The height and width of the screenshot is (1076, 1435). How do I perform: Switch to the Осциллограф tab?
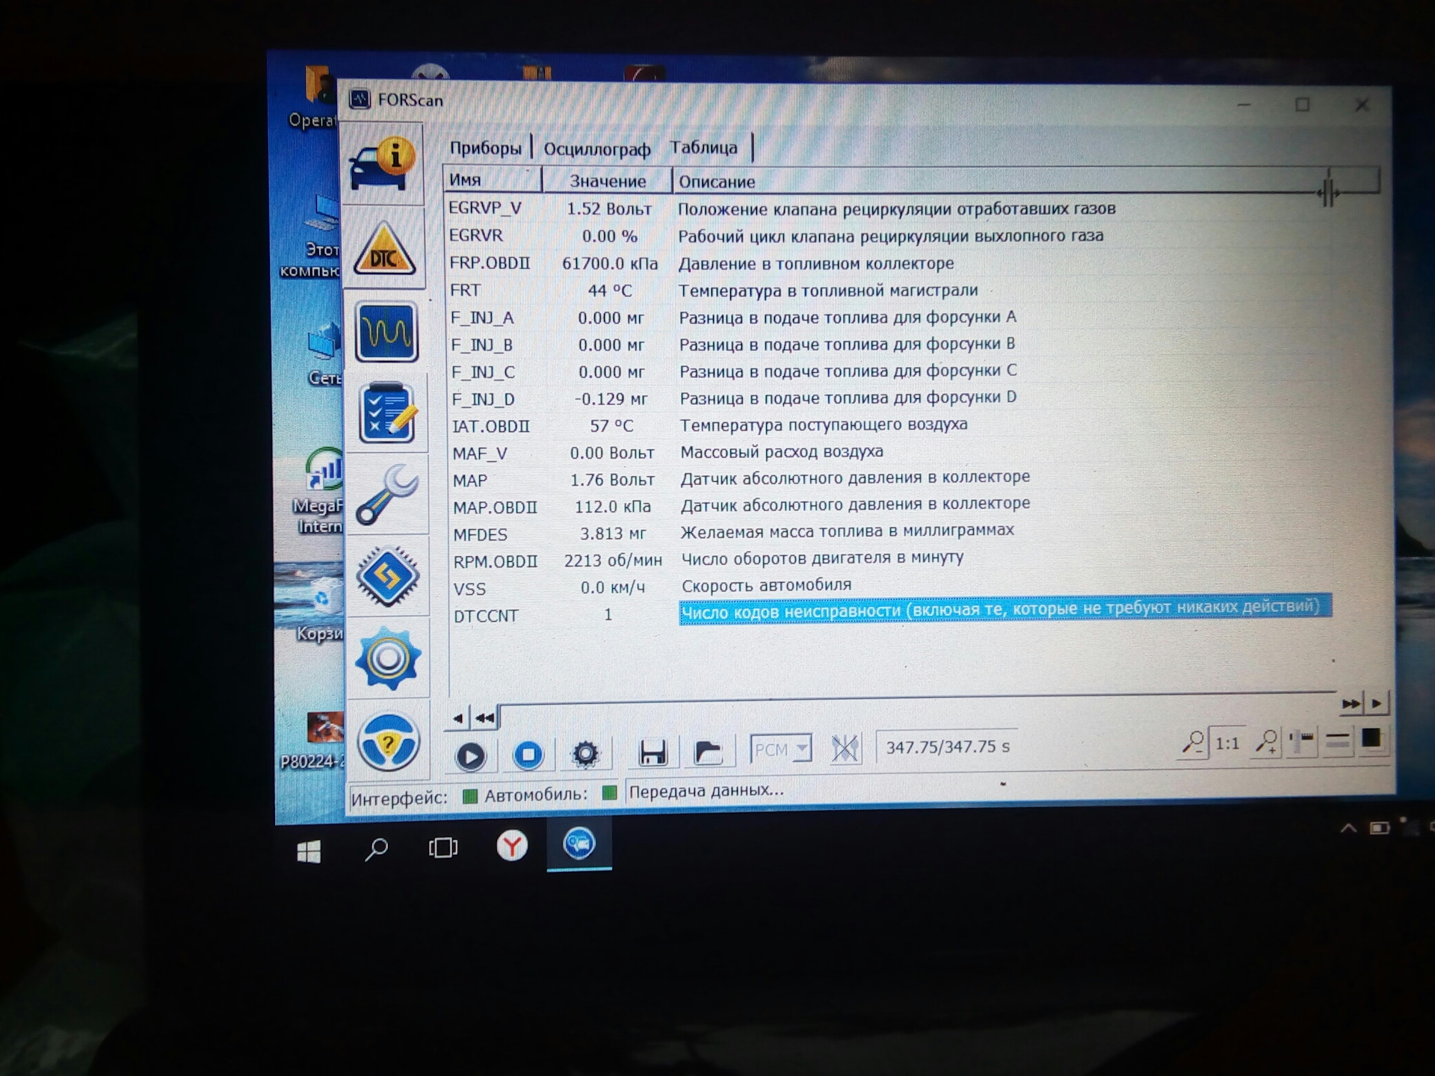[596, 149]
